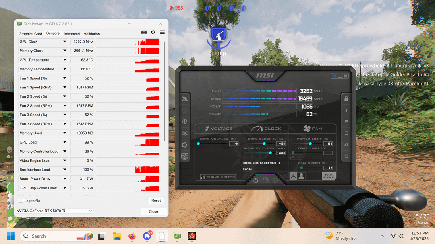Viewport: 435px width, 244px height.
Task: Click the Core Voltage slider handle
Action: click(x=198, y=144)
